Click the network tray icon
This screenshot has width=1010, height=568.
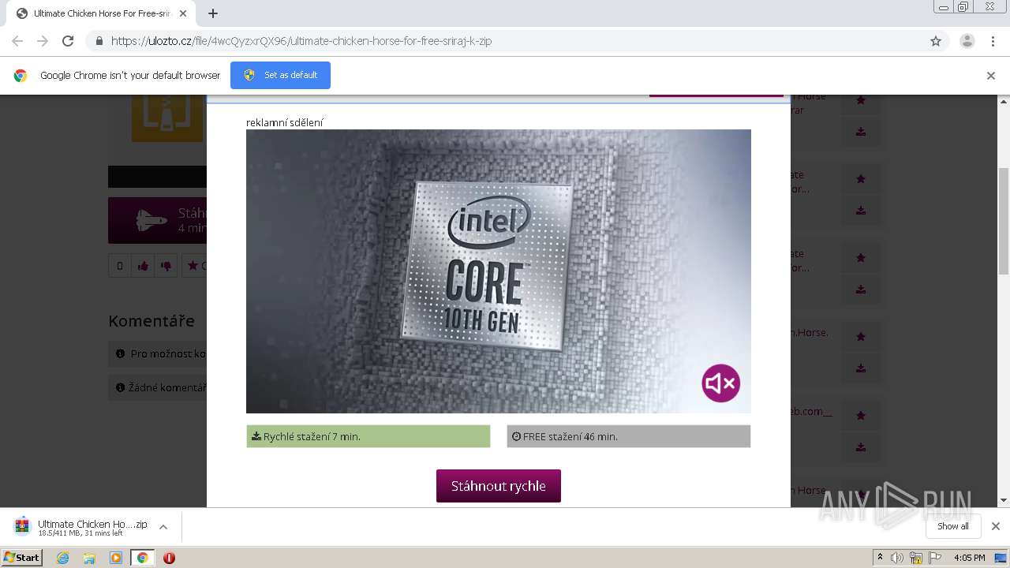click(916, 558)
